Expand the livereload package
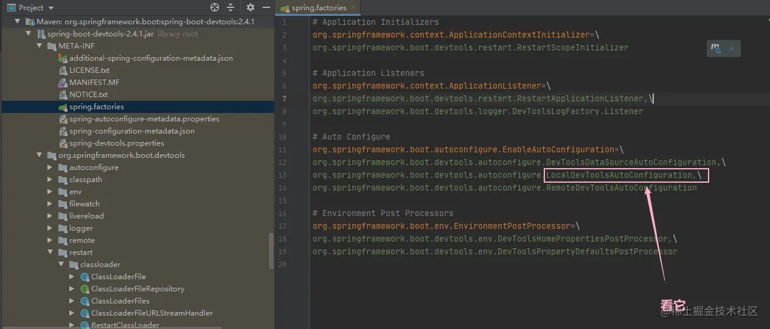The width and height of the screenshot is (770, 329). click(x=50, y=216)
